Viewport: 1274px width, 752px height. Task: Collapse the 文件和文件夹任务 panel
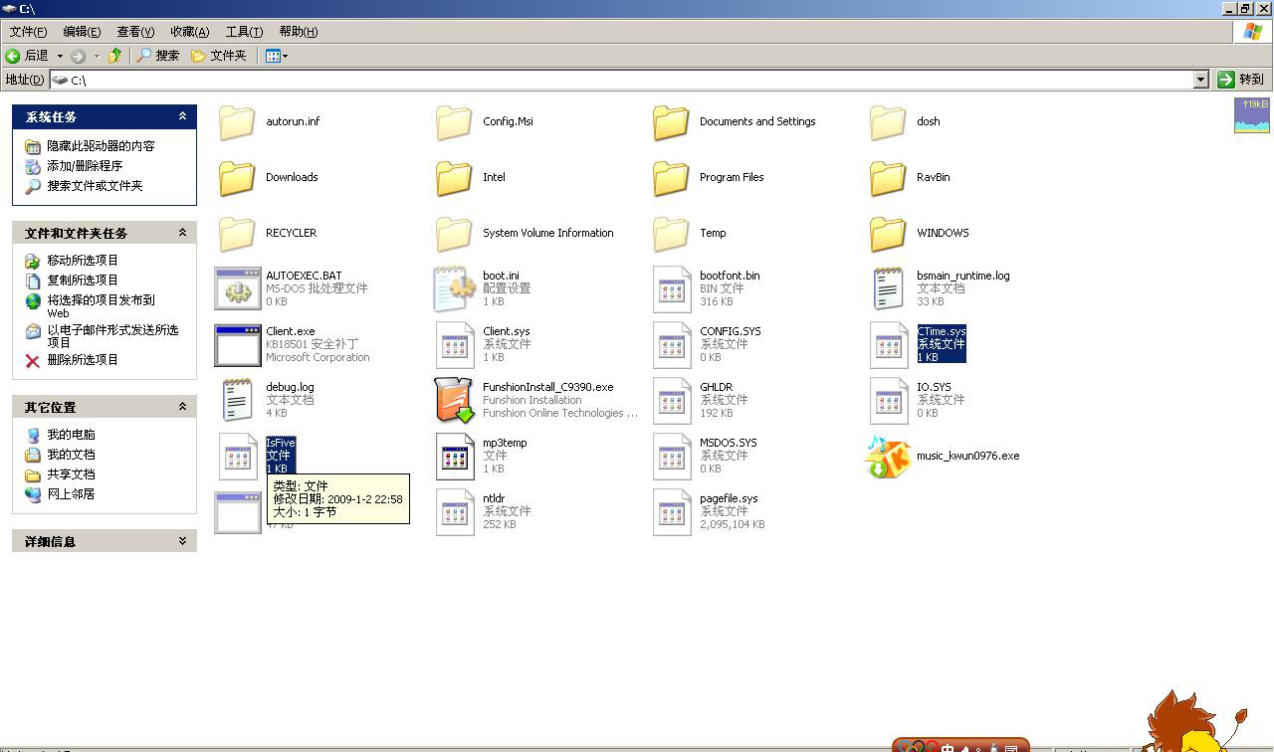click(182, 233)
